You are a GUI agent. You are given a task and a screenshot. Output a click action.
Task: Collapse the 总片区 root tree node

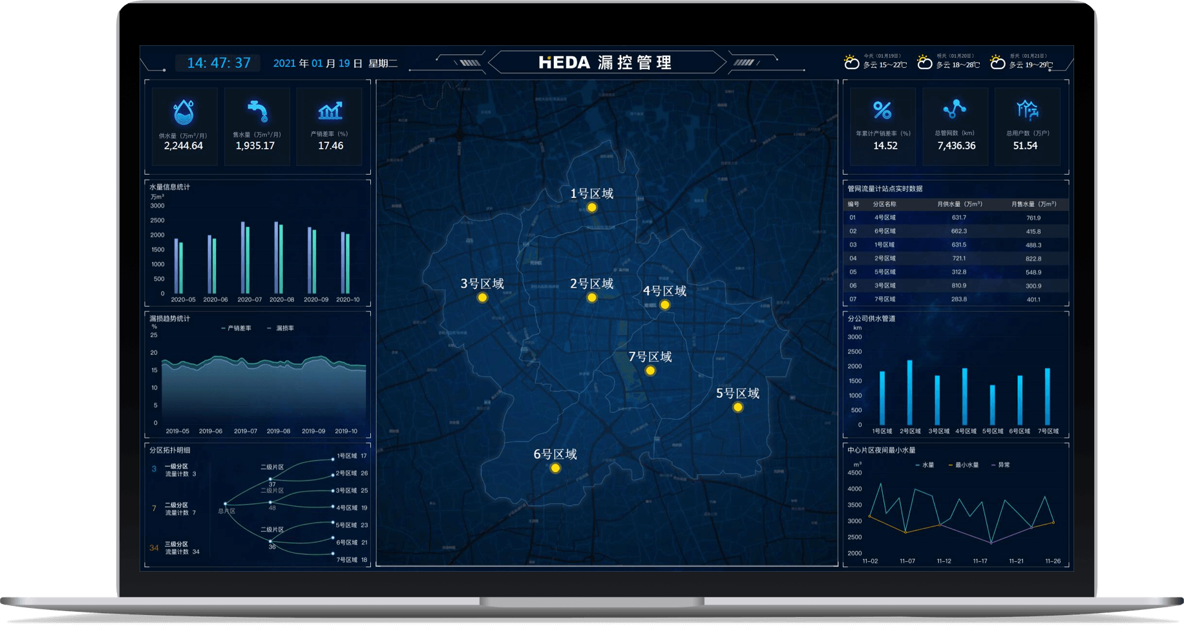[225, 503]
